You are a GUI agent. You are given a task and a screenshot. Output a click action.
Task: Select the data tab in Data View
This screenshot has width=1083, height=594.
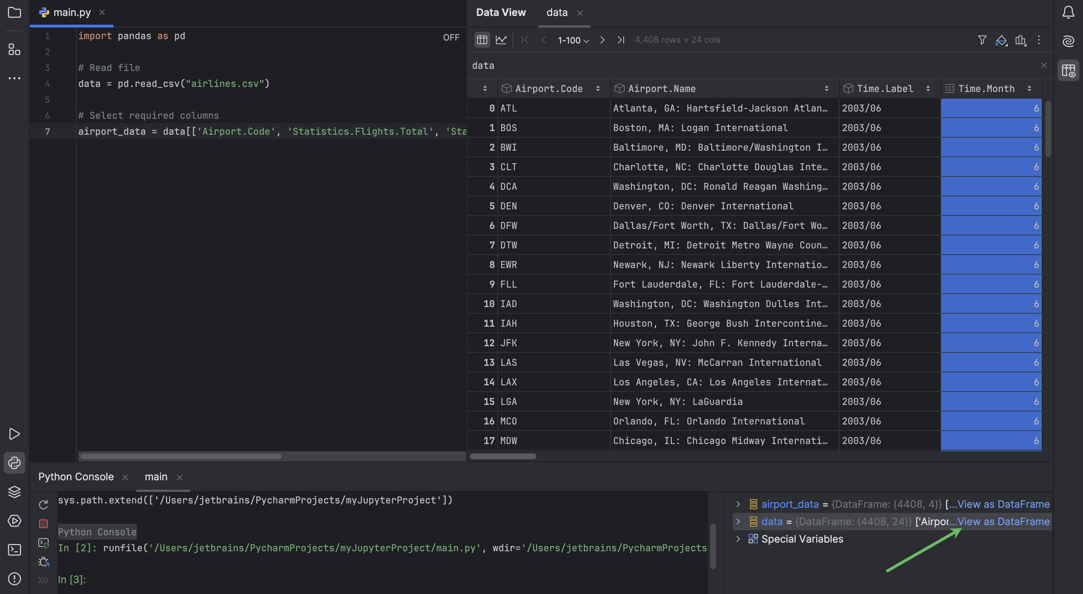(557, 13)
